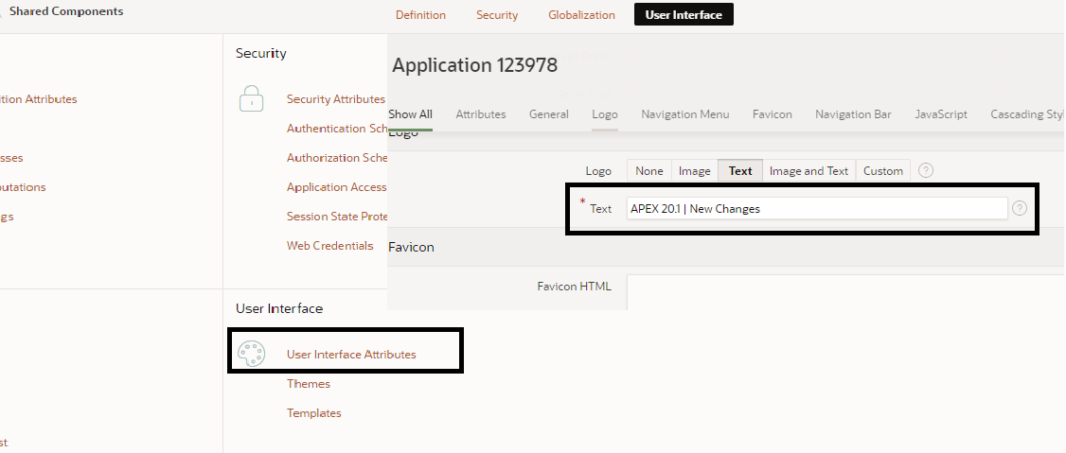Open the Templates link
Image resolution: width=1066 pixels, height=453 pixels.
pos(314,413)
